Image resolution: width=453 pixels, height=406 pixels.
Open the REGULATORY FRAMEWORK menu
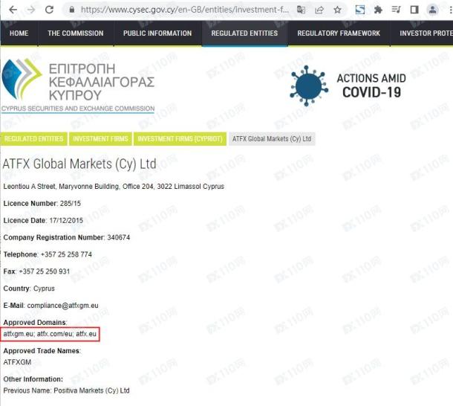coord(339,33)
